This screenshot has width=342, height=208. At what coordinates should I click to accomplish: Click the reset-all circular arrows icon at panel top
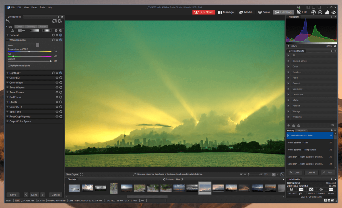coord(54,21)
